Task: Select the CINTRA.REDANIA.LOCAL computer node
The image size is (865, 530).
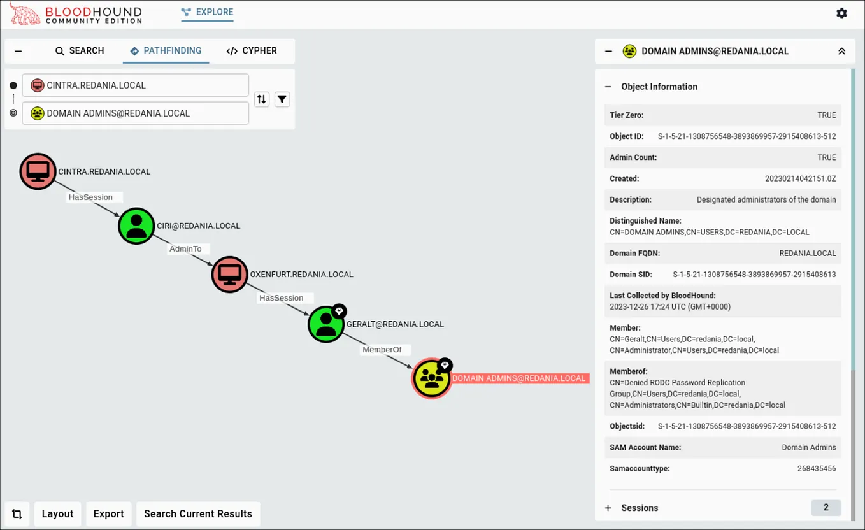Action: pos(38,171)
